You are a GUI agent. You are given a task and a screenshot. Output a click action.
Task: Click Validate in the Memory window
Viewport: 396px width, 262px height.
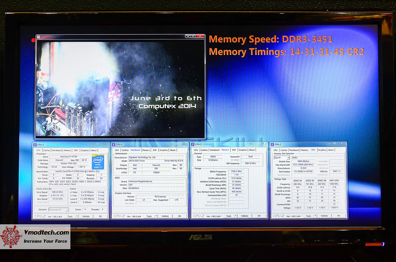[245, 216]
